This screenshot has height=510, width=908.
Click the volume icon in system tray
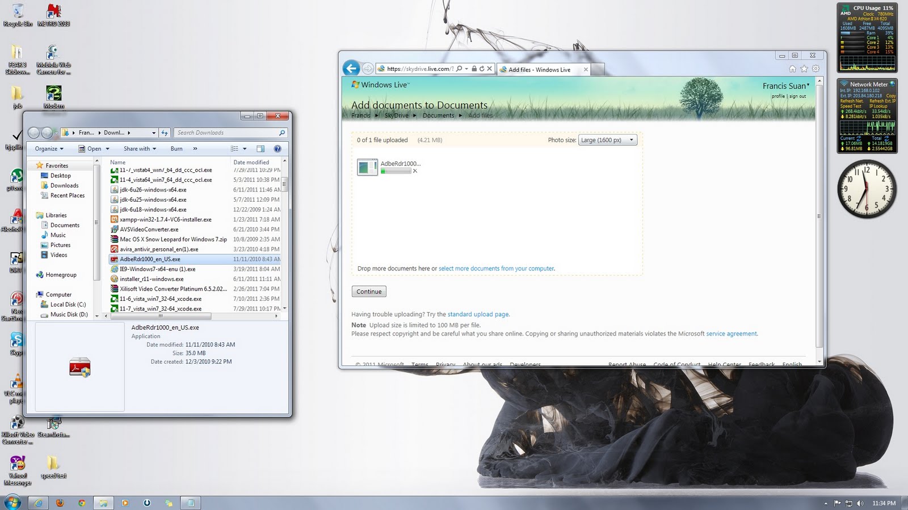[x=860, y=503]
